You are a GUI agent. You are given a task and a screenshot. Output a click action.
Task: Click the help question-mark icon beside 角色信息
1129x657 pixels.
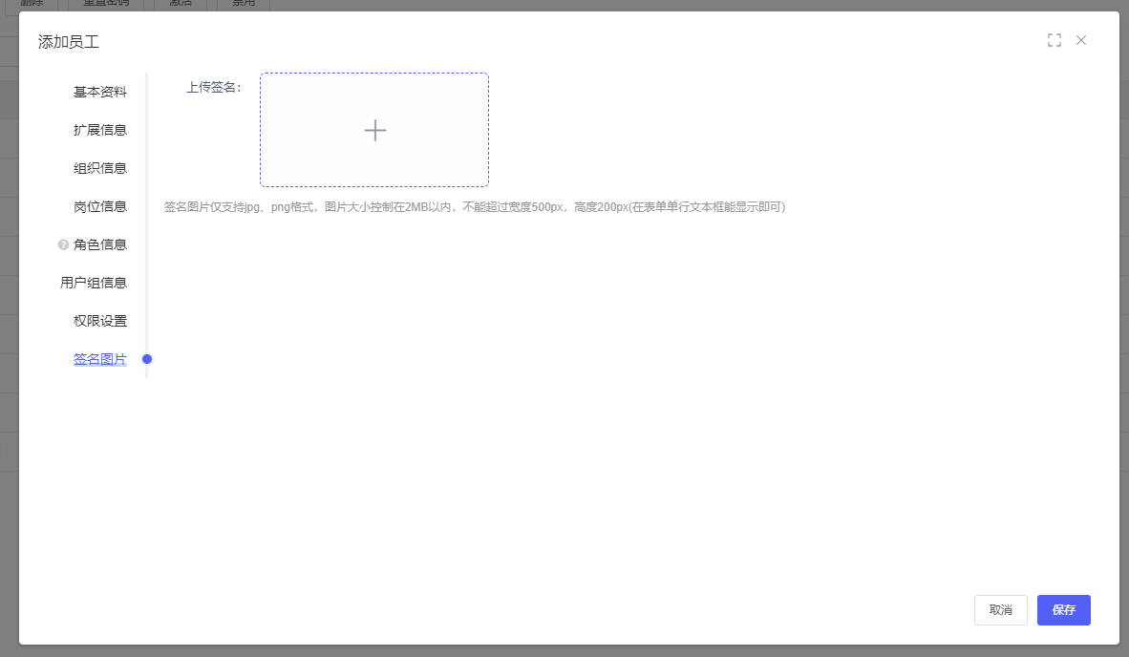[63, 244]
